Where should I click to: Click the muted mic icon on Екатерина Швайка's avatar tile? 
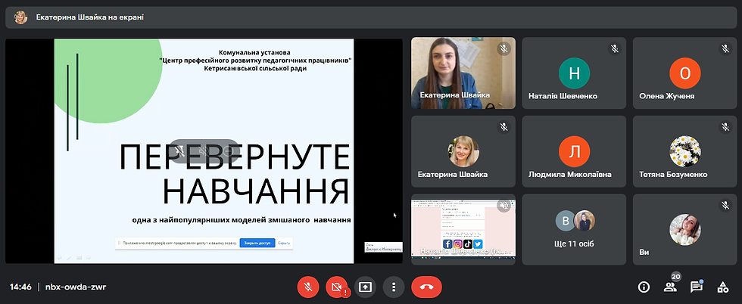click(503, 127)
